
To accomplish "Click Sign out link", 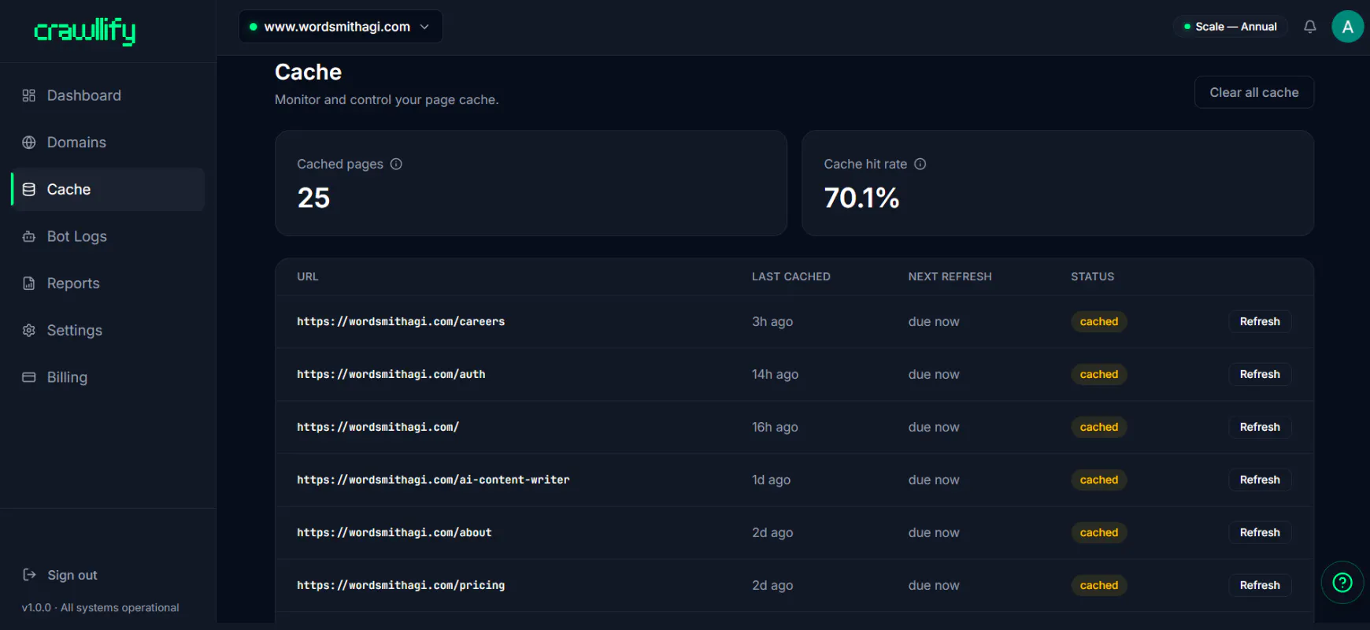I will pos(72,575).
